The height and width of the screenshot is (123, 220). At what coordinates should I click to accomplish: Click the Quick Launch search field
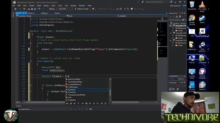pyautogui.click(x=157, y=2)
